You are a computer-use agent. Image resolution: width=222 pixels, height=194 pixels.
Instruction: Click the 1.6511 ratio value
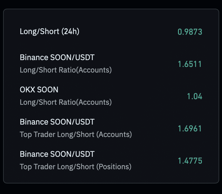click(x=190, y=64)
